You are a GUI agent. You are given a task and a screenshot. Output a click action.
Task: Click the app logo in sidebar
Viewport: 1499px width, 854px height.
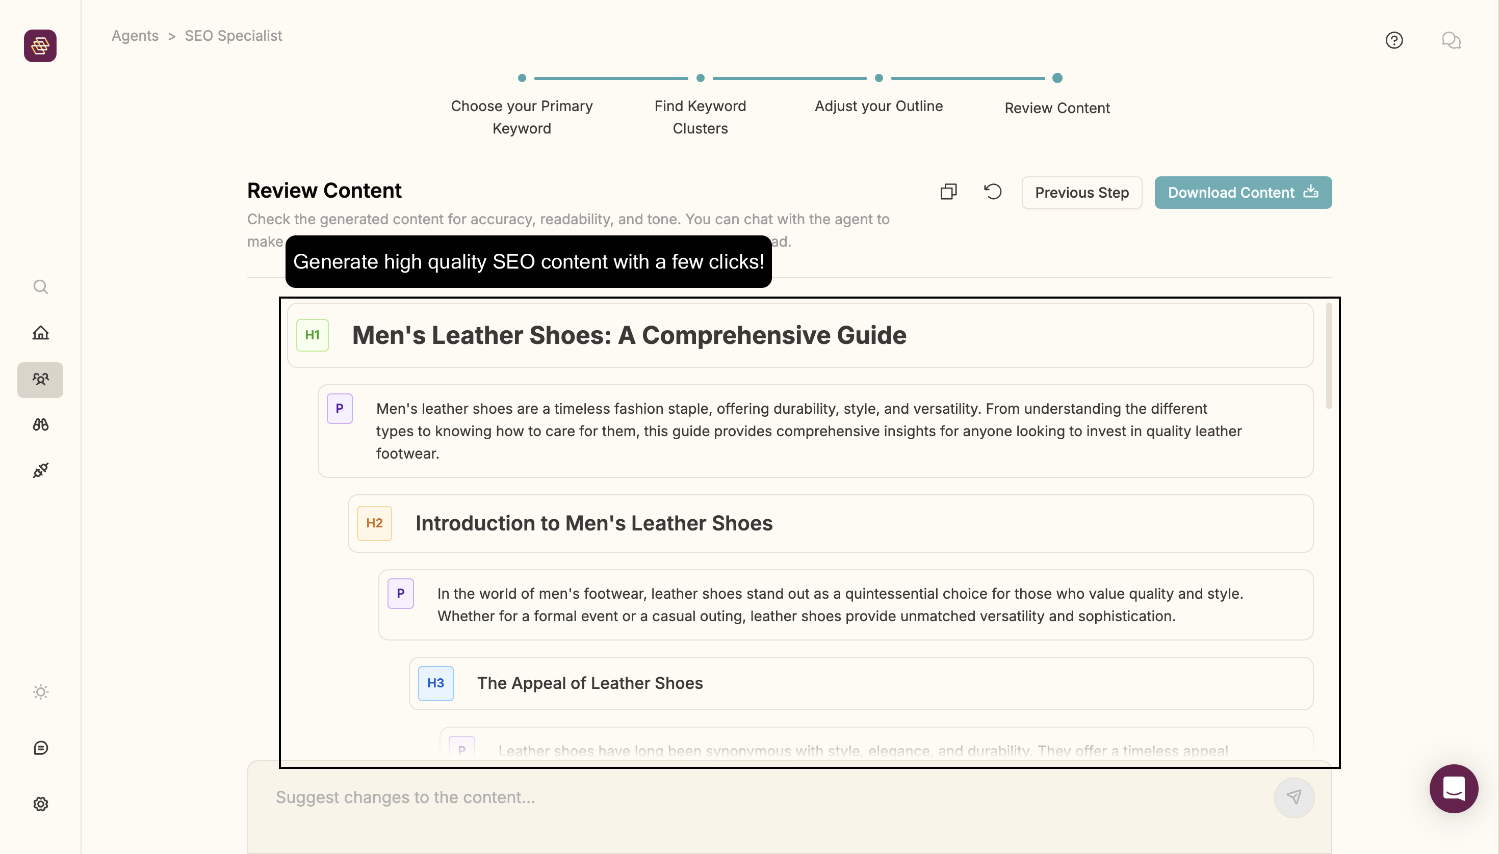[x=40, y=46]
